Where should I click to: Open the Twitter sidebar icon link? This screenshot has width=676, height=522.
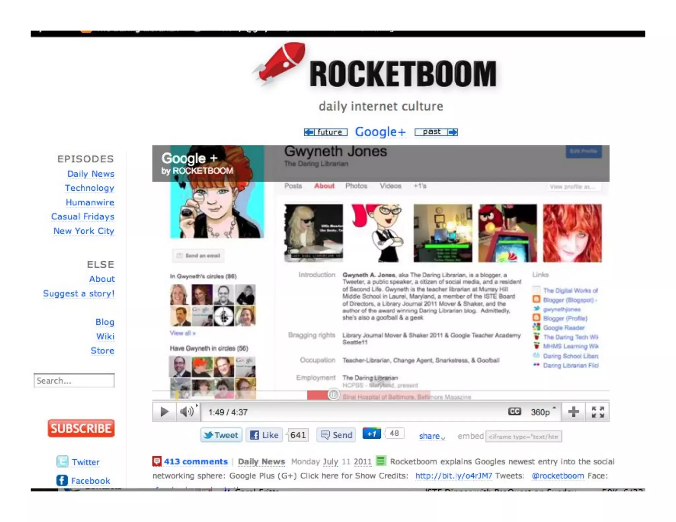(x=62, y=462)
